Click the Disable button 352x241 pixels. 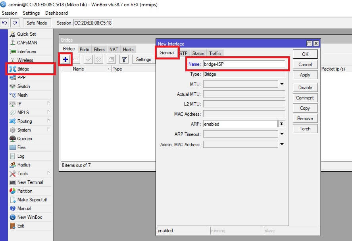point(305,88)
